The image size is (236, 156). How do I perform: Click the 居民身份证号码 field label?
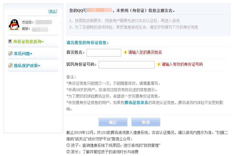click(81, 64)
